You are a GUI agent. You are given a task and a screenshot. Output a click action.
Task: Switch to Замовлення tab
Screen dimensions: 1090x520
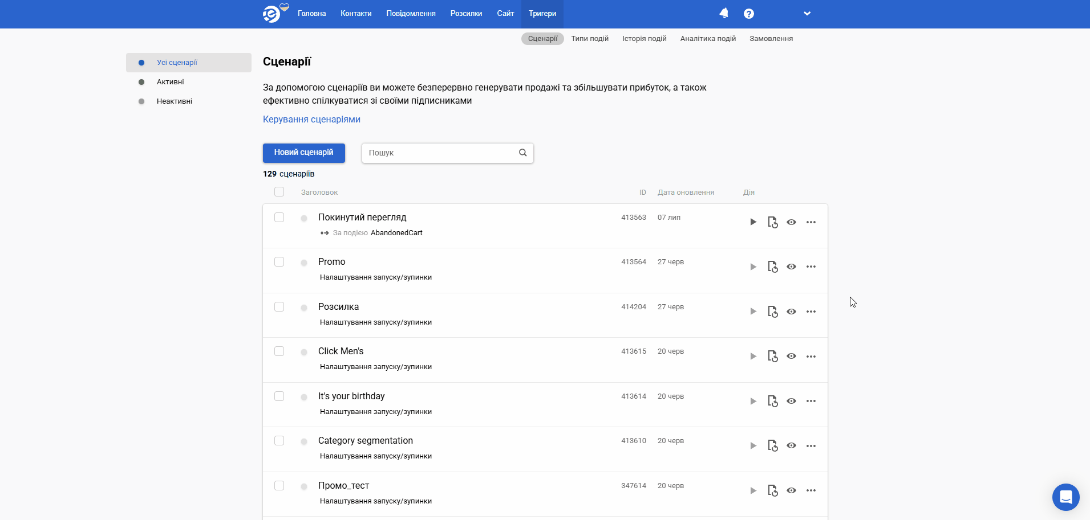(771, 39)
